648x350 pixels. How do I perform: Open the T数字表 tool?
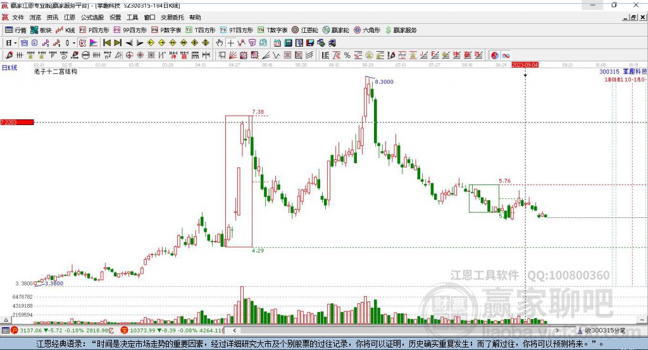[x=272, y=30]
